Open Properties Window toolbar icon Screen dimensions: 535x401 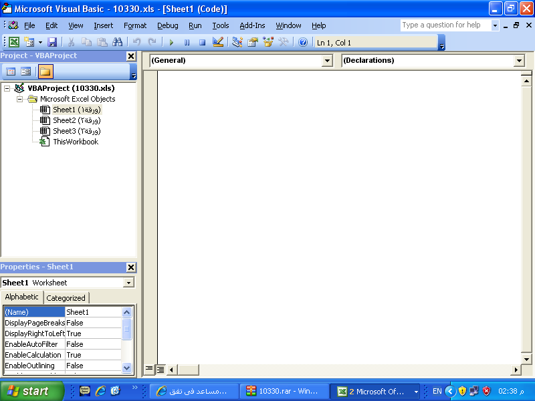coord(253,42)
